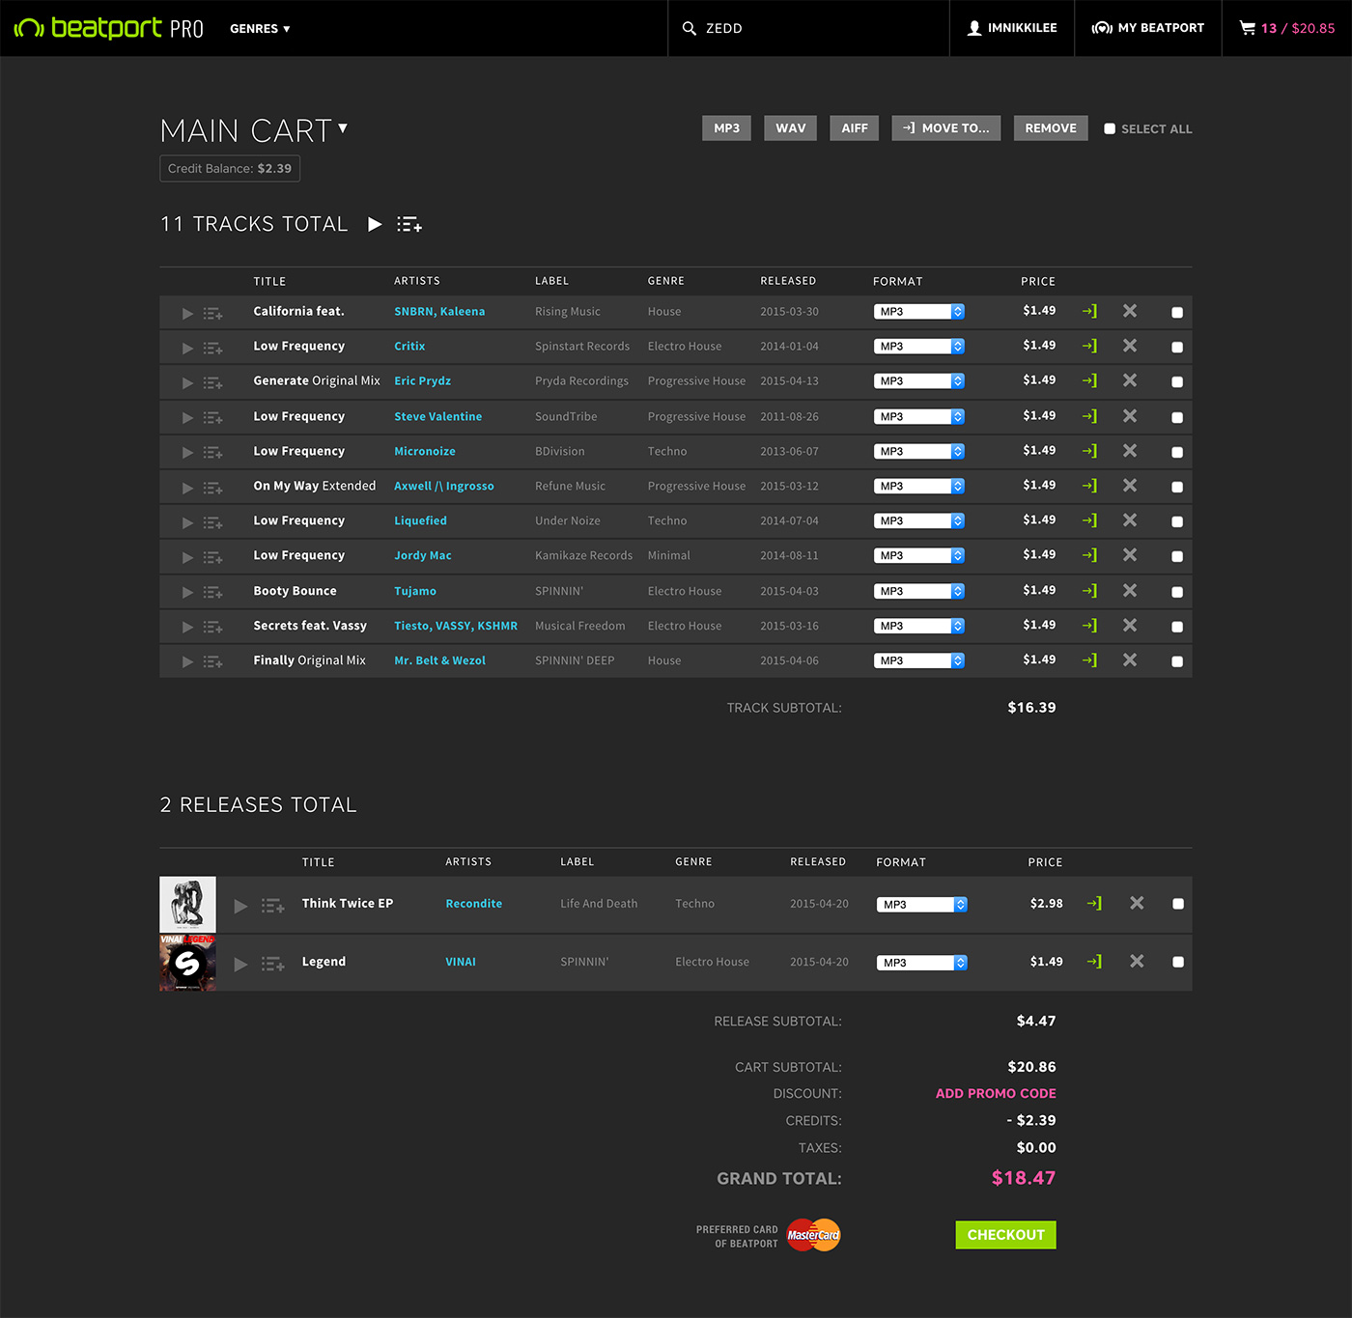1352x1318 pixels.
Task: Move Finally Original Mix to another cart
Action: click(1089, 660)
